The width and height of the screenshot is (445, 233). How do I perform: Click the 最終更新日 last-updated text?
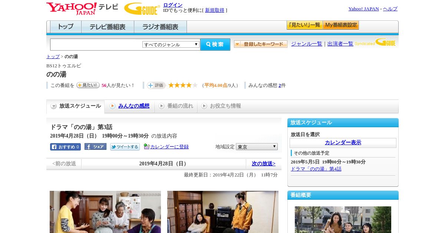click(x=231, y=175)
